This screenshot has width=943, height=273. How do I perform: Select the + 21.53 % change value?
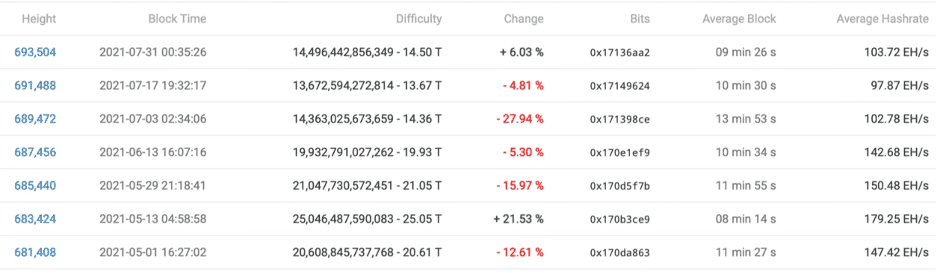(x=519, y=219)
